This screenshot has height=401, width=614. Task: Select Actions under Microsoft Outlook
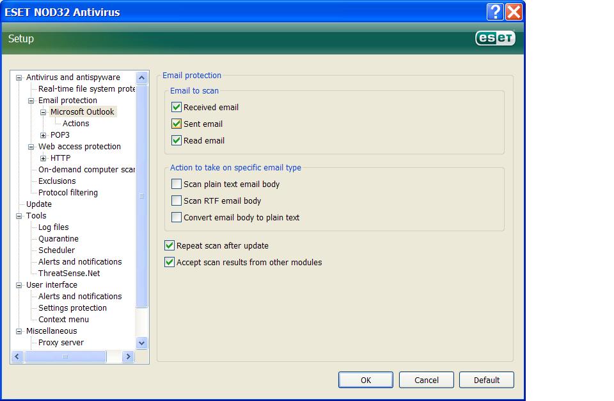(76, 124)
